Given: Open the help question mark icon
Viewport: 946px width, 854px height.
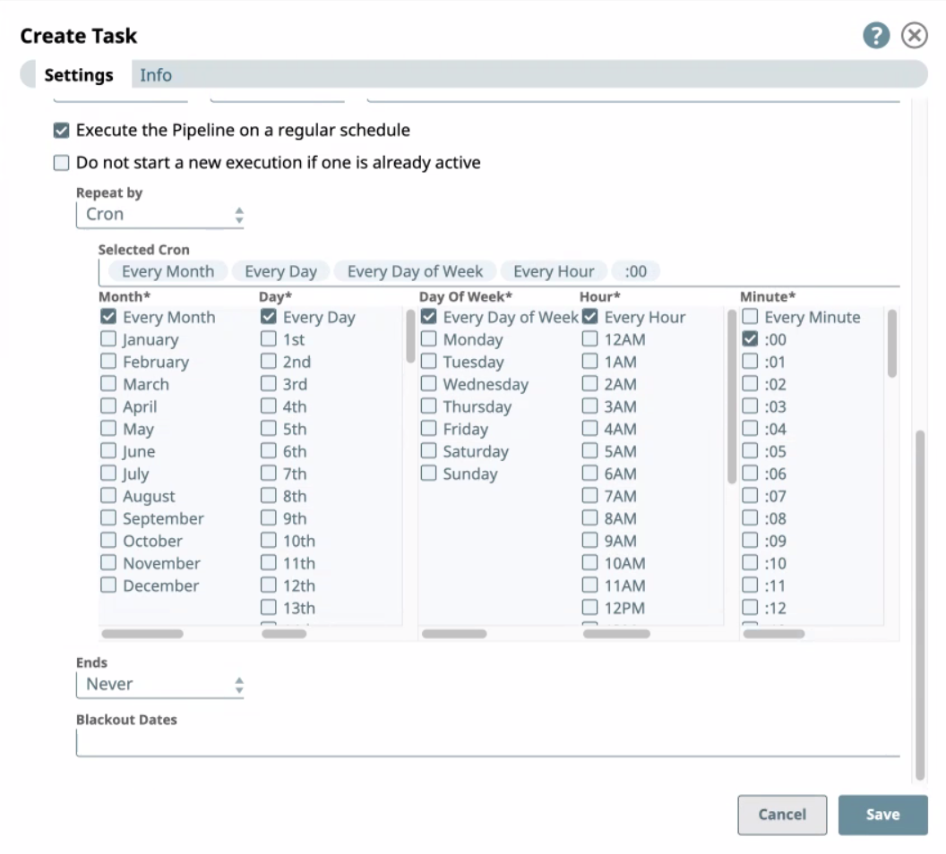Looking at the screenshot, I should (876, 36).
